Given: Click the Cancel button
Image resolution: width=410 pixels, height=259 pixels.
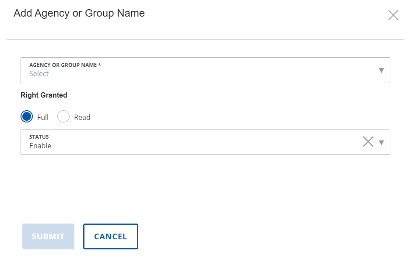Looking at the screenshot, I should point(111,236).
